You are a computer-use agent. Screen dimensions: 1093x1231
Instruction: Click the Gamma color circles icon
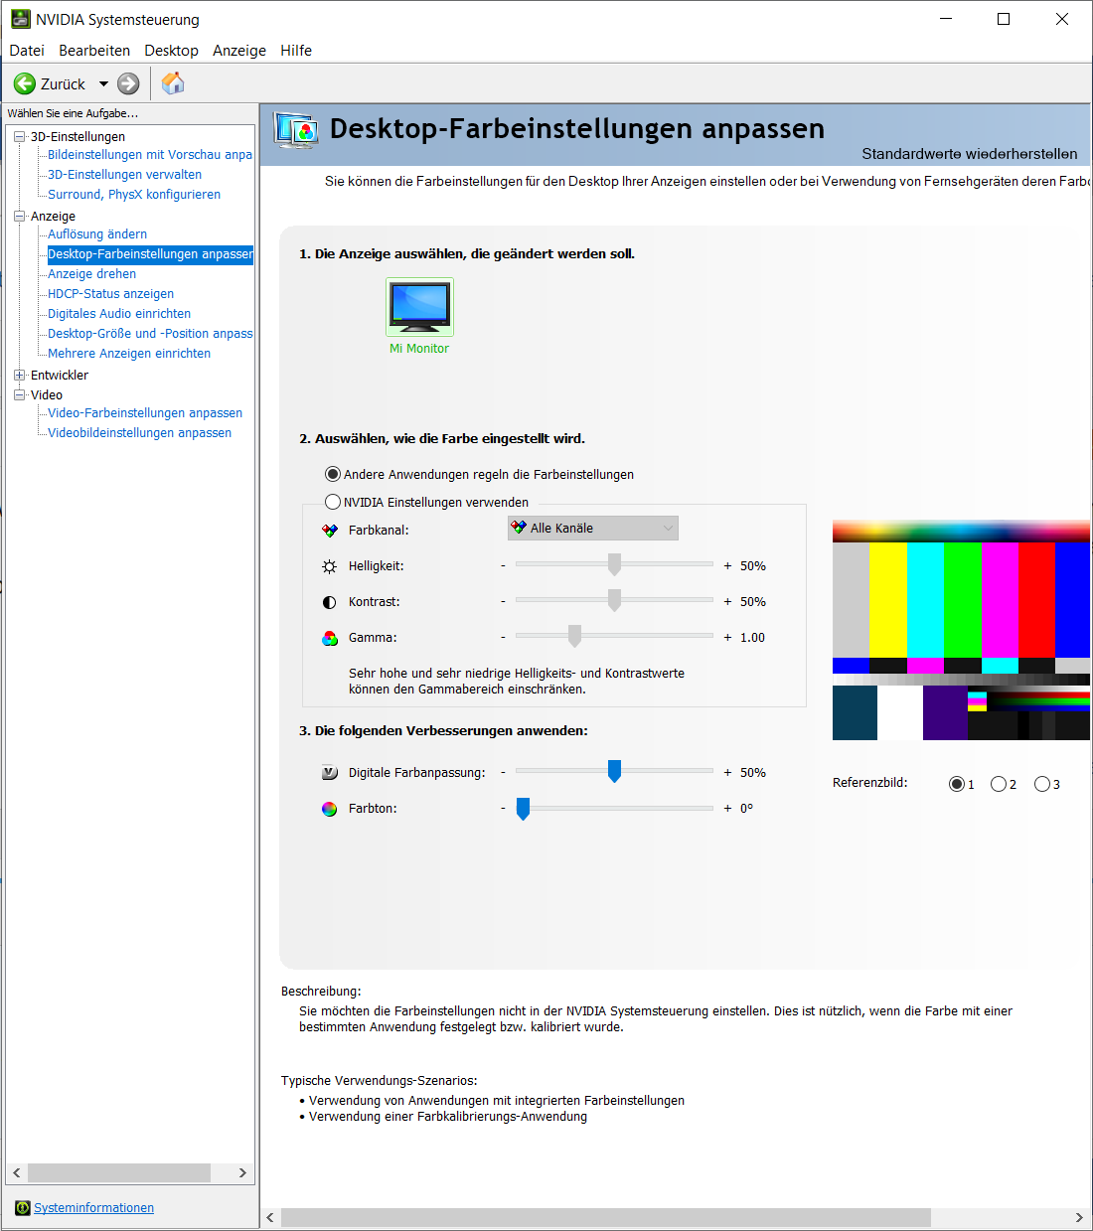click(x=330, y=638)
